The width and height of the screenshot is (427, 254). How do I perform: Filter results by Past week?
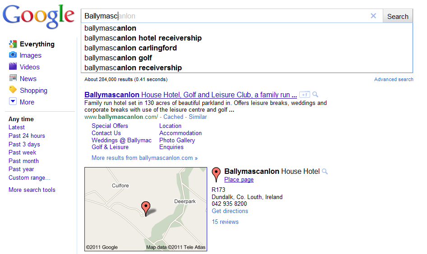[22, 152]
